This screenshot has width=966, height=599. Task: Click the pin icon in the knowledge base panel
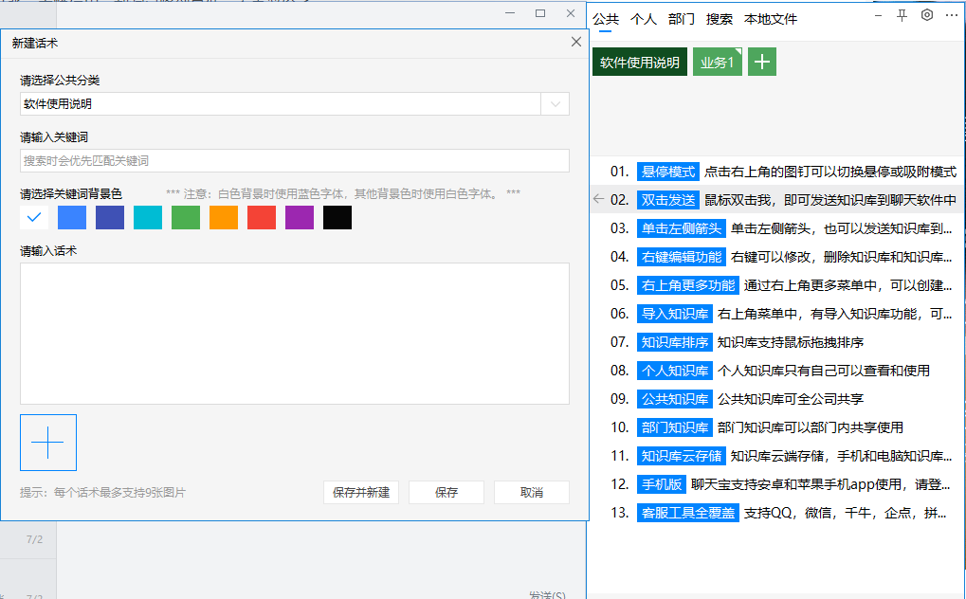pyautogui.click(x=902, y=15)
